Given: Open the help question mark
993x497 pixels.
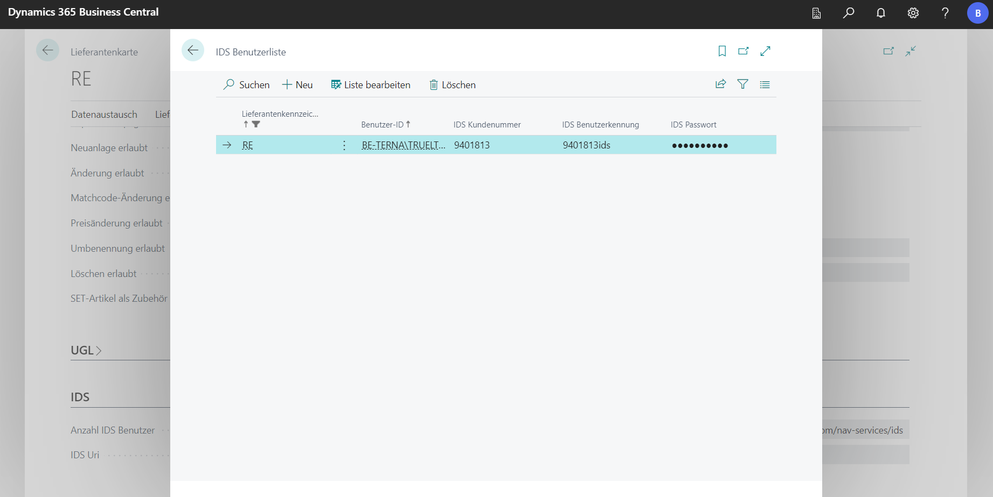Looking at the screenshot, I should (x=945, y=13).
